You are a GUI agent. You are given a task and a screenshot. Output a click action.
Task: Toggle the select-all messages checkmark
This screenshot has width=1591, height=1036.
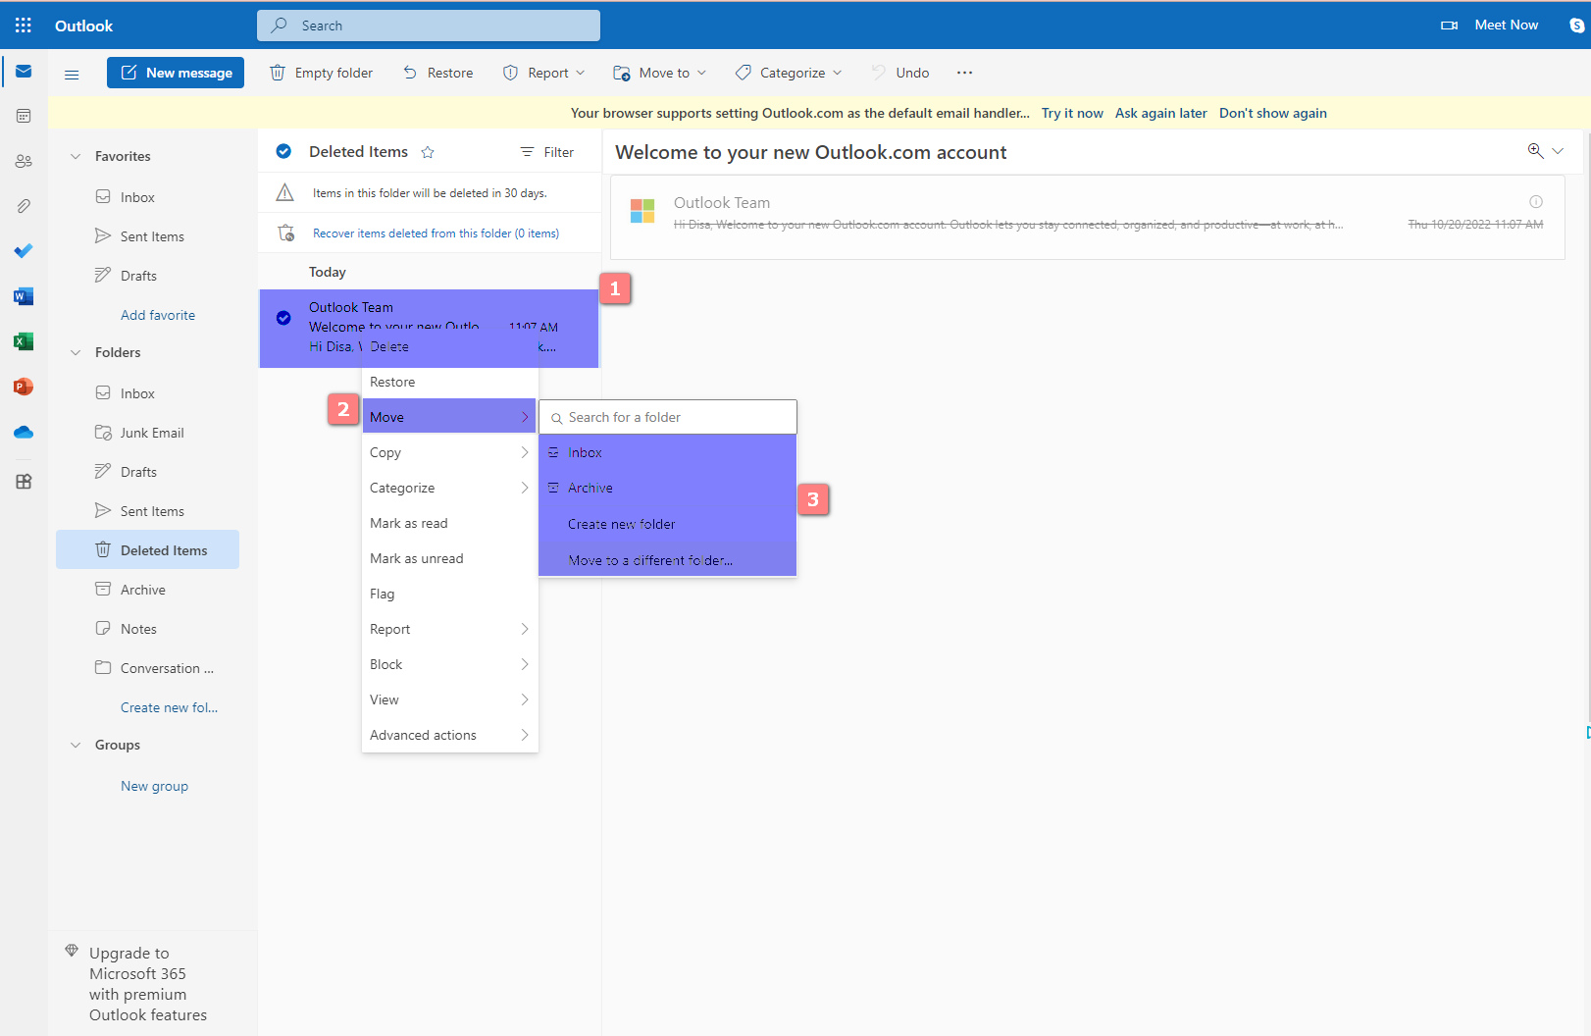(x=283, y=151)
